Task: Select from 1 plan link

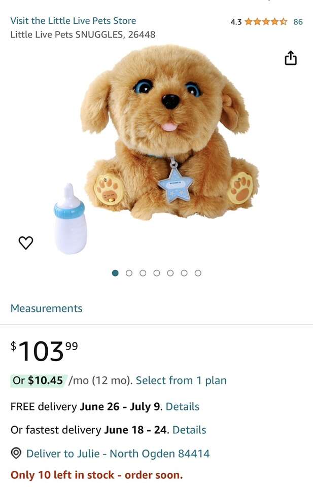Action: pos(181,380)
